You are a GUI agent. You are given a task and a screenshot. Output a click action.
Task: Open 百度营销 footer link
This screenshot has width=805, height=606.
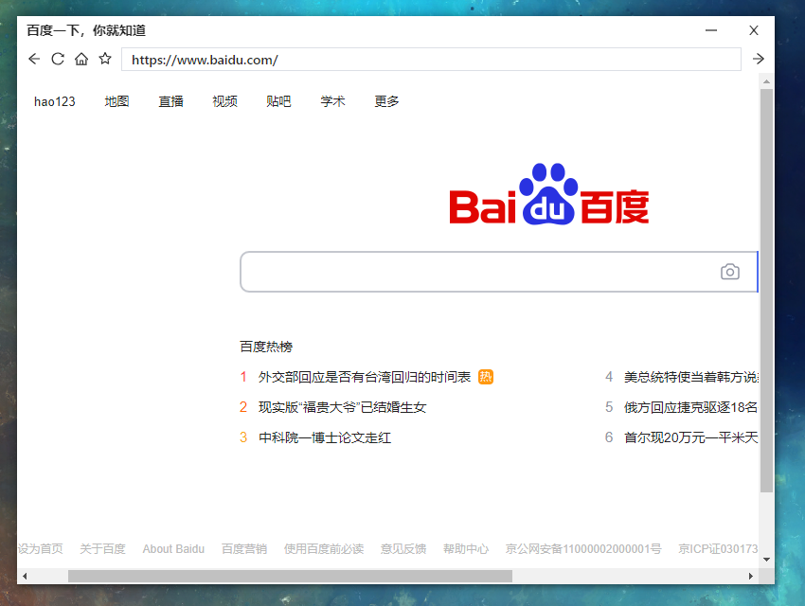pos(244,549)
